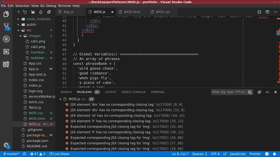
Task: Open notifications bell
Action: pyautogui.click(x=274, y=154)
